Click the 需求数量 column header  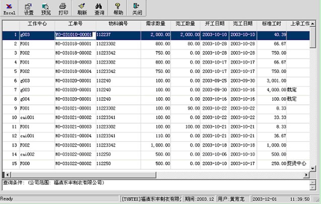pyautogui.click(x=156, y=24)
